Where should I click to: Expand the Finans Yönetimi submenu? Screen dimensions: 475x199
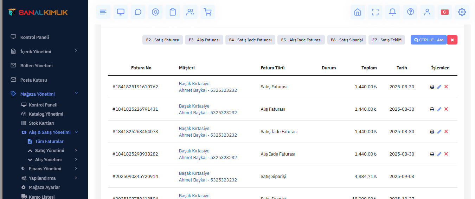(x=45, y=169)
